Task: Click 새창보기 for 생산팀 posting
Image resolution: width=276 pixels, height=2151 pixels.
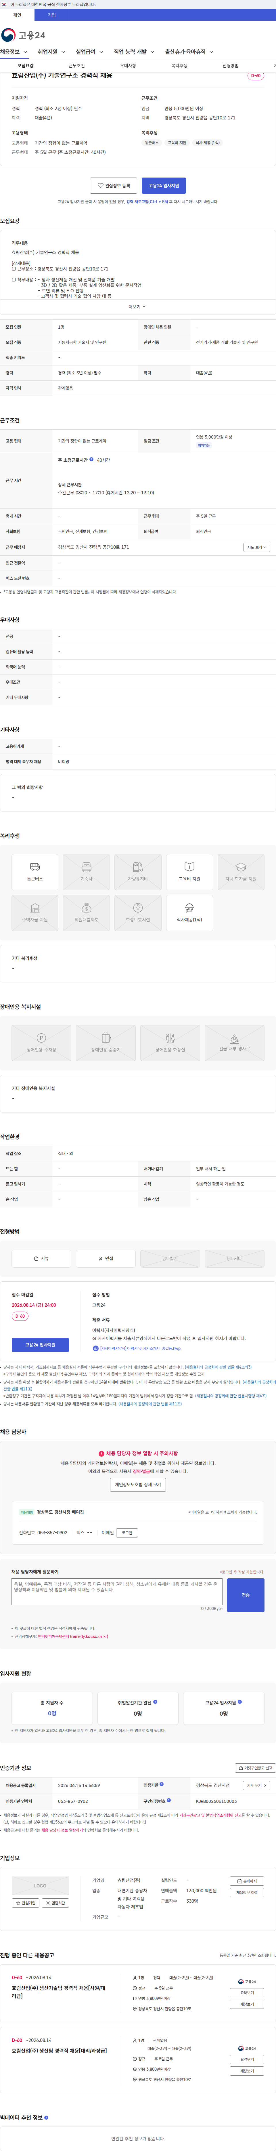Action: point(247,2071)
